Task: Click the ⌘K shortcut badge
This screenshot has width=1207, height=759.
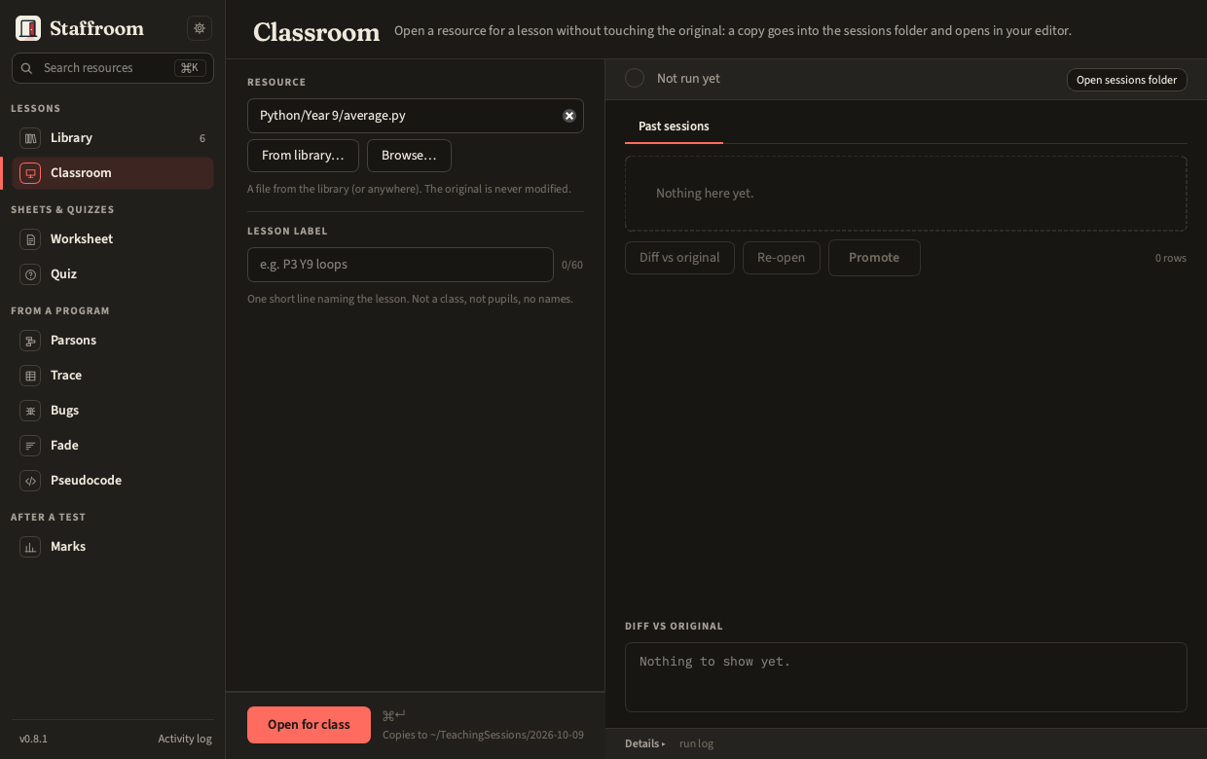Action: coord(190,68)
